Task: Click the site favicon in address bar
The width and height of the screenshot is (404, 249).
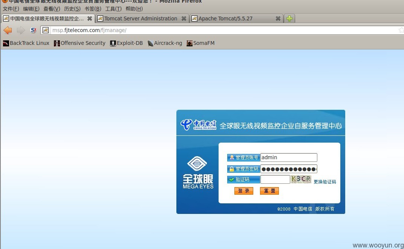Action: [46, 30]
